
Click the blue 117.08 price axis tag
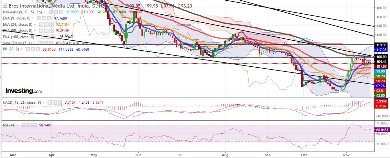click(x=381, y=49)
